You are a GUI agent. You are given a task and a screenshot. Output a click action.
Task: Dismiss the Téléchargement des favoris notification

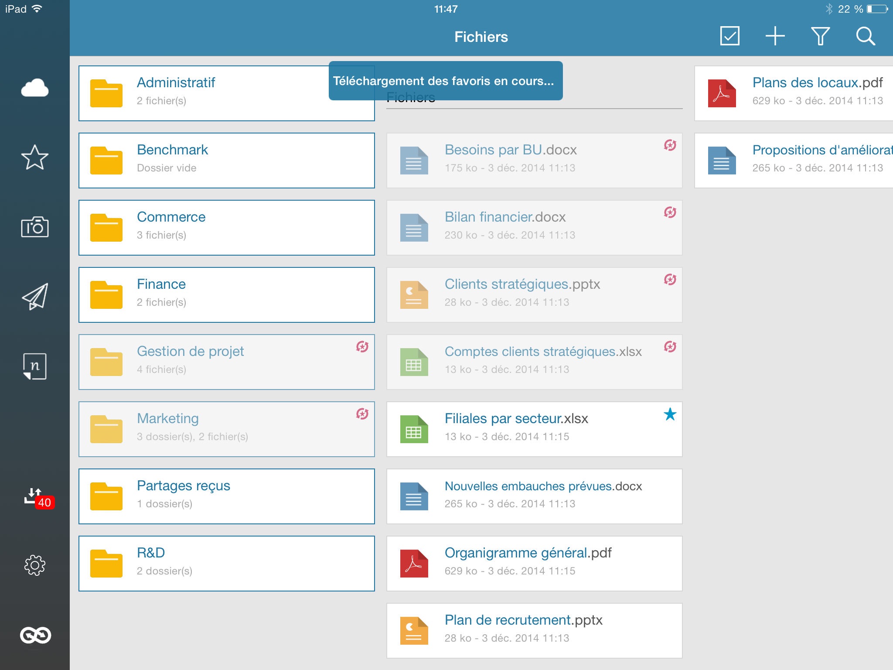point(445,81)
